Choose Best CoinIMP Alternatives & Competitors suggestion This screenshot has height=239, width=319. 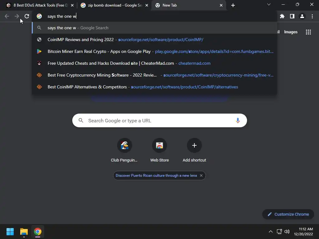(x=155, y=87)
